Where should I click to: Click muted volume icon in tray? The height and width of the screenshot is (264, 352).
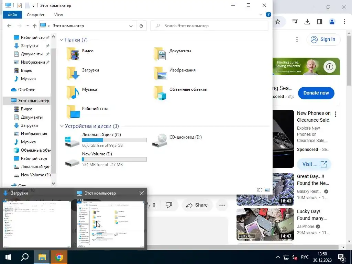294,257
